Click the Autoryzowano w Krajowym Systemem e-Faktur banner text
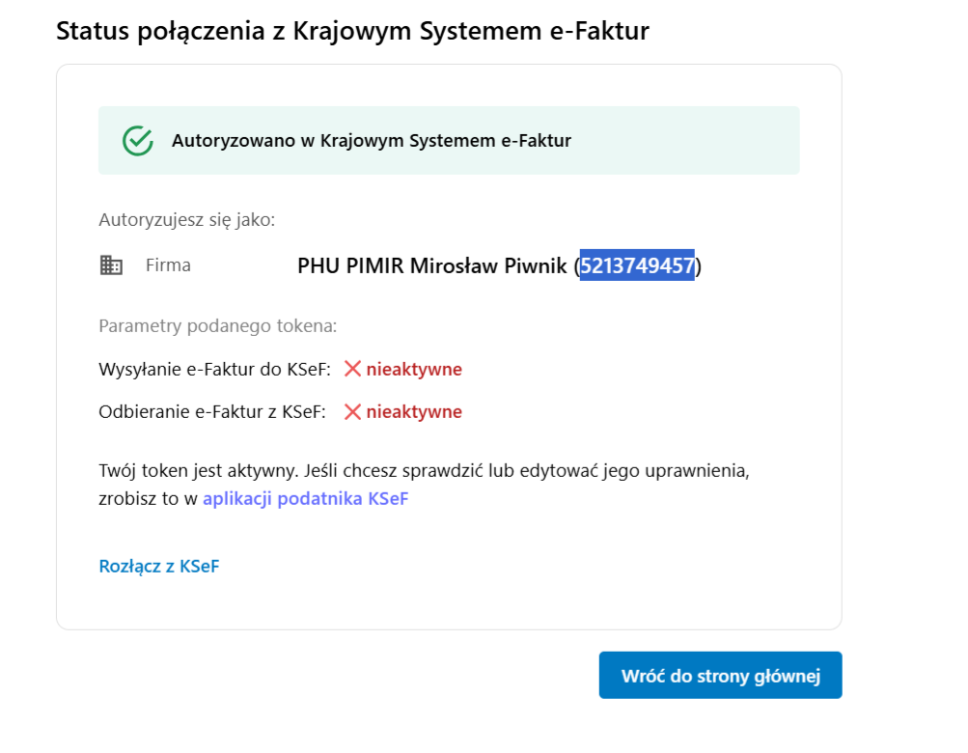Viewport: 968px width, 753px height. coord(372,141)
